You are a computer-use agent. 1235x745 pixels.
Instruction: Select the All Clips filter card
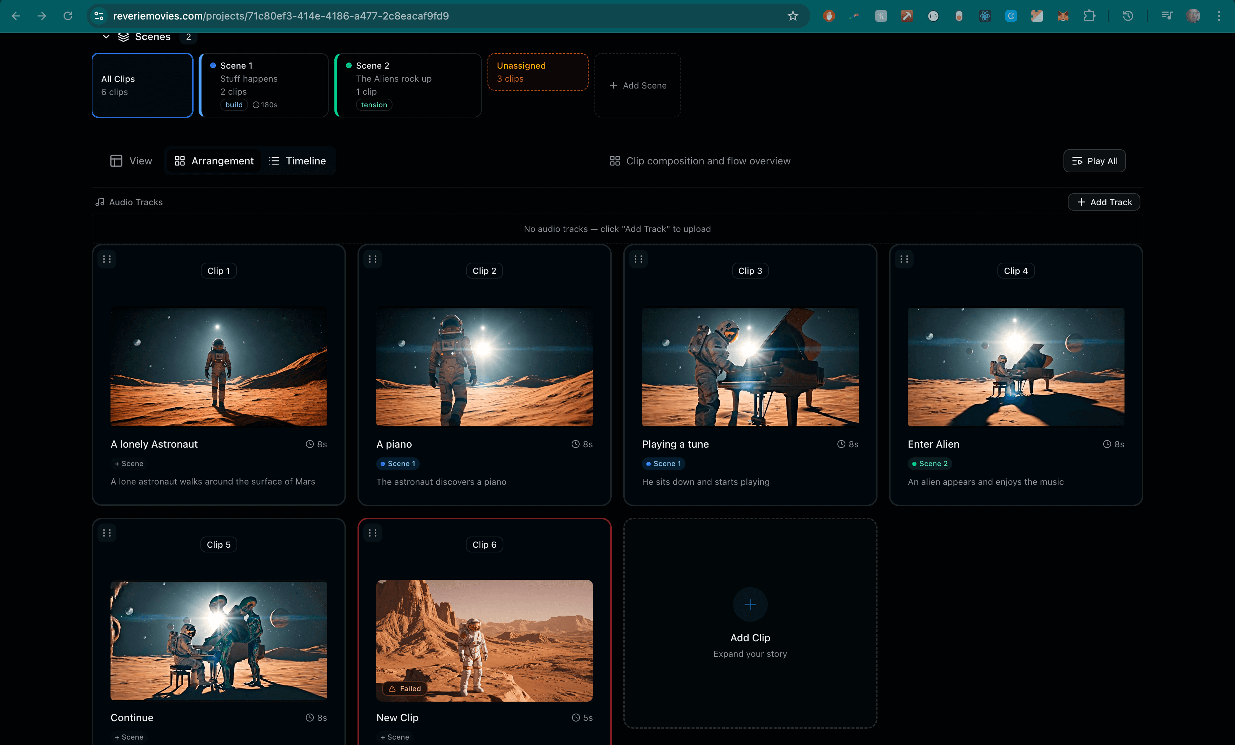(x=142, y=85)
